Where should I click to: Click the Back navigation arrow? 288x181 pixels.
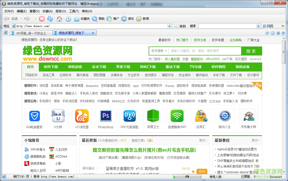point(7,18)
